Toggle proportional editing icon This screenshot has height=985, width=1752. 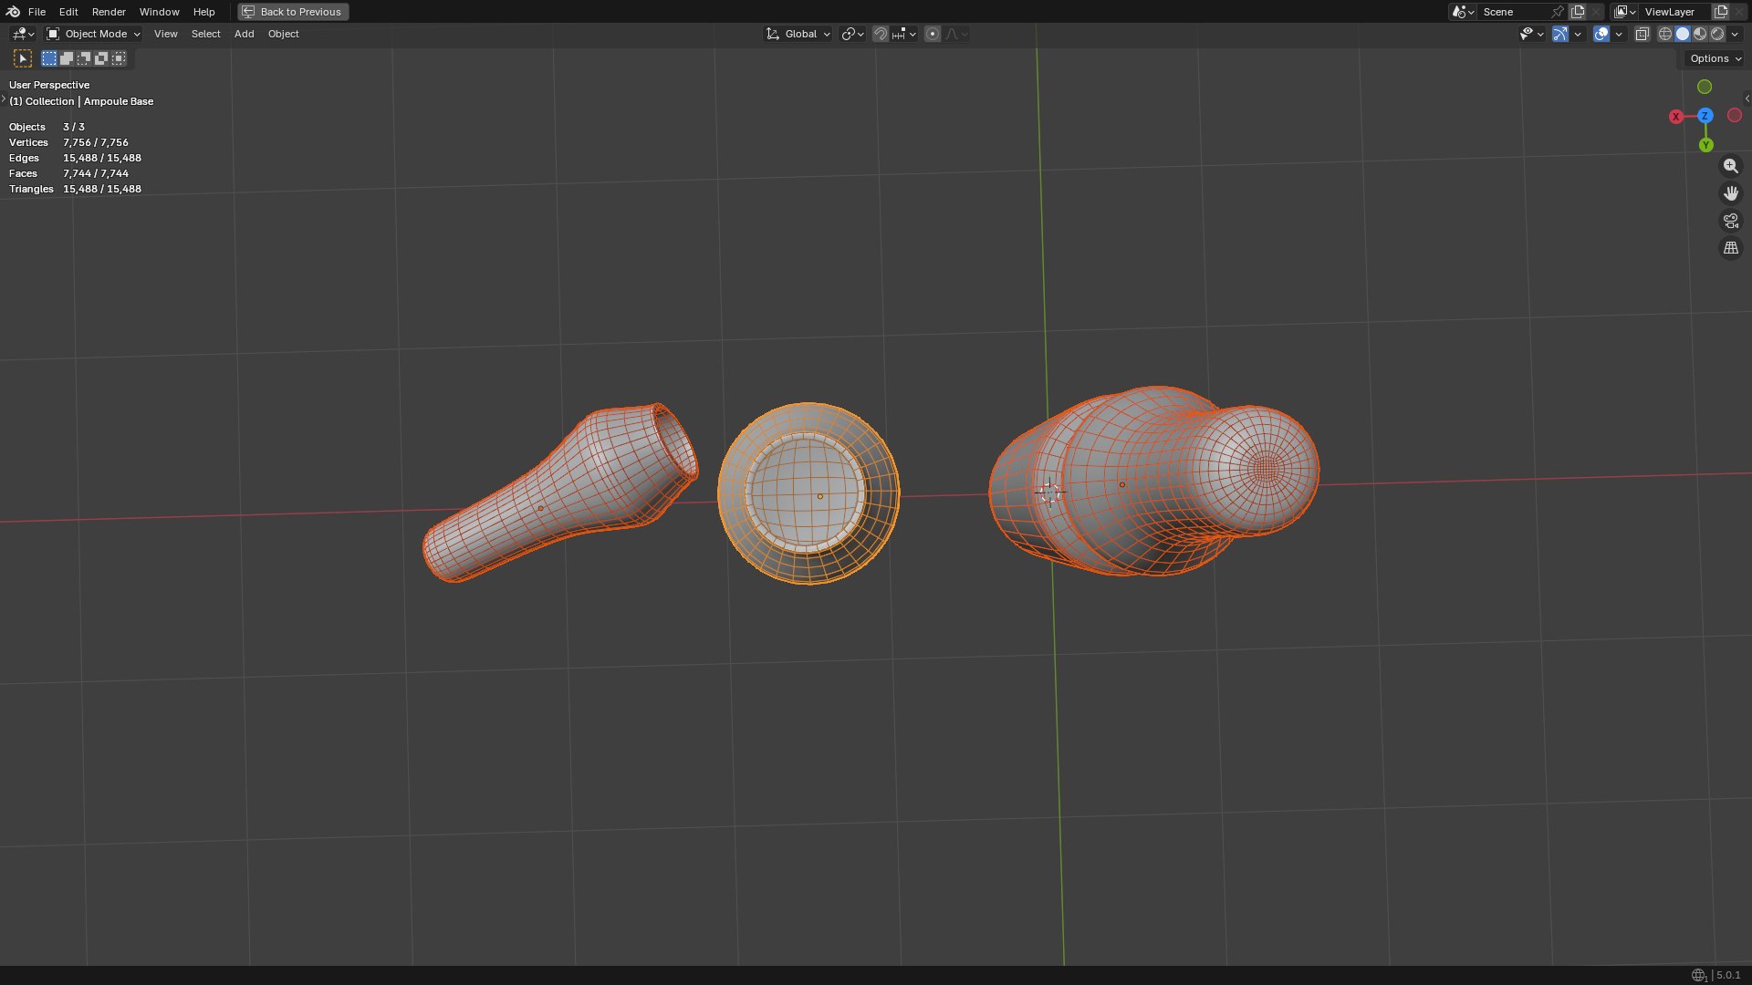[x=932, y=34]
